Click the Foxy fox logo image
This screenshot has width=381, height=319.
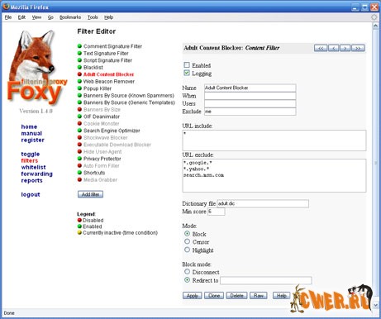tap(36, 67)
